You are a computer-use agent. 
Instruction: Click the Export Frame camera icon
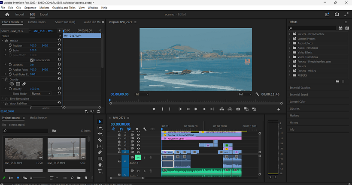[238, 109]
